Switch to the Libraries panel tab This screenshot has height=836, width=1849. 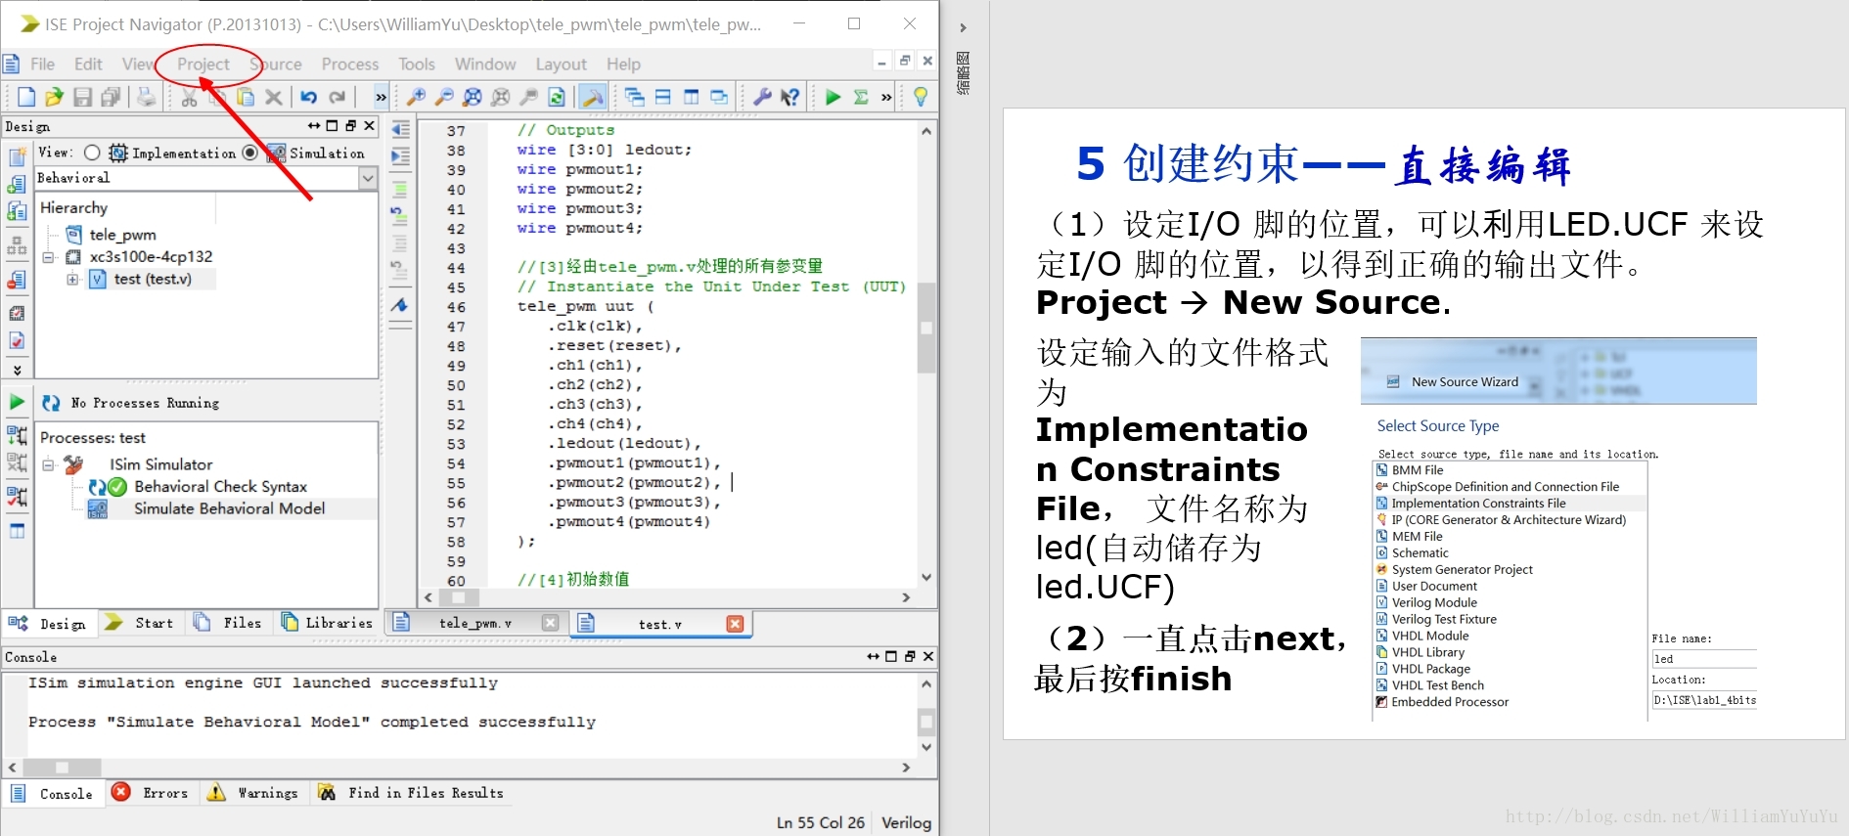pyautogui.click(x=327, y=623)
